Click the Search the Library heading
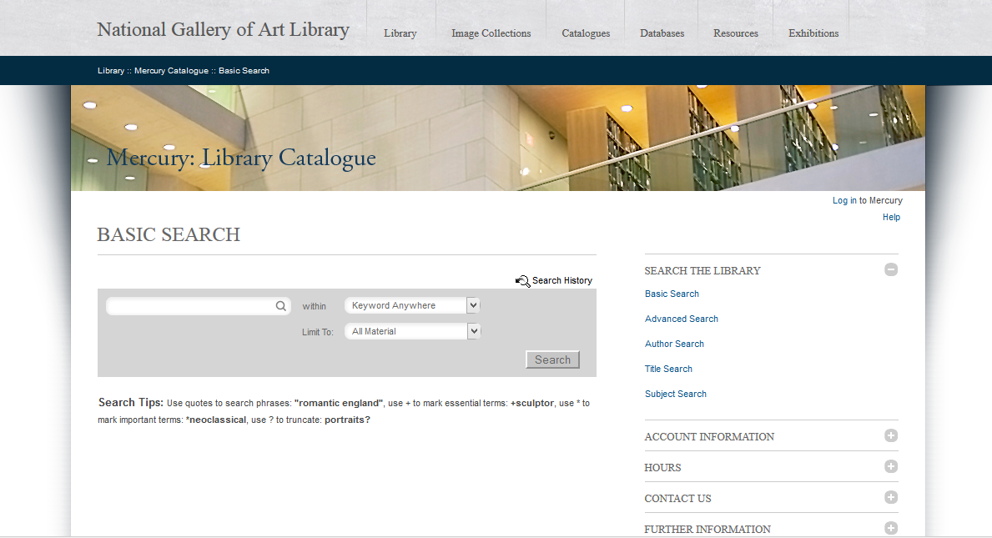Viewport: 992px width, 538px height. tap(702, 270)
